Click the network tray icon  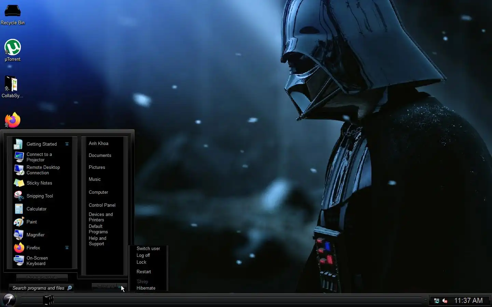pos(436,301)
